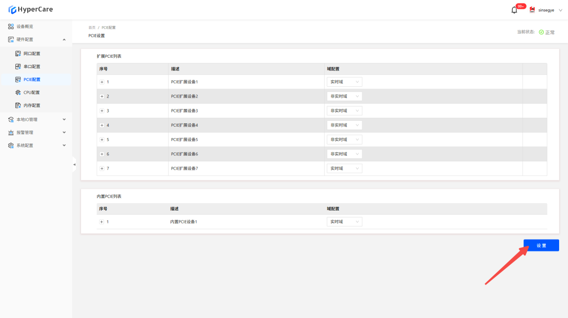Image resolution: width=568 pixels, height=318 pixels.
Task: Expand row of PCIE扩展设备5
Action: click(102, 140)
